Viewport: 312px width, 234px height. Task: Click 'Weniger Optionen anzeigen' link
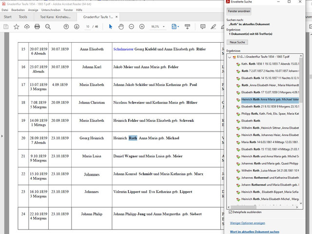[x=248, y=223]
